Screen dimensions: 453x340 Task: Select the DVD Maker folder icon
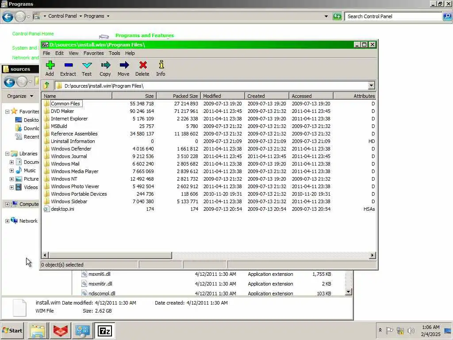46,111
